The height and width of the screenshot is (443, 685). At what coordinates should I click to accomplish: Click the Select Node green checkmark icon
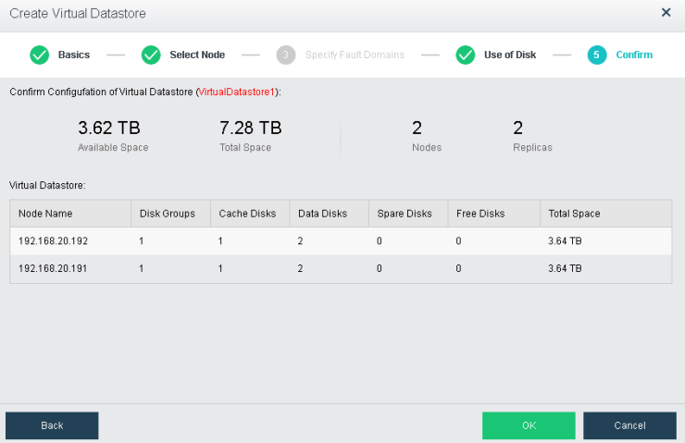click(151, 55)
